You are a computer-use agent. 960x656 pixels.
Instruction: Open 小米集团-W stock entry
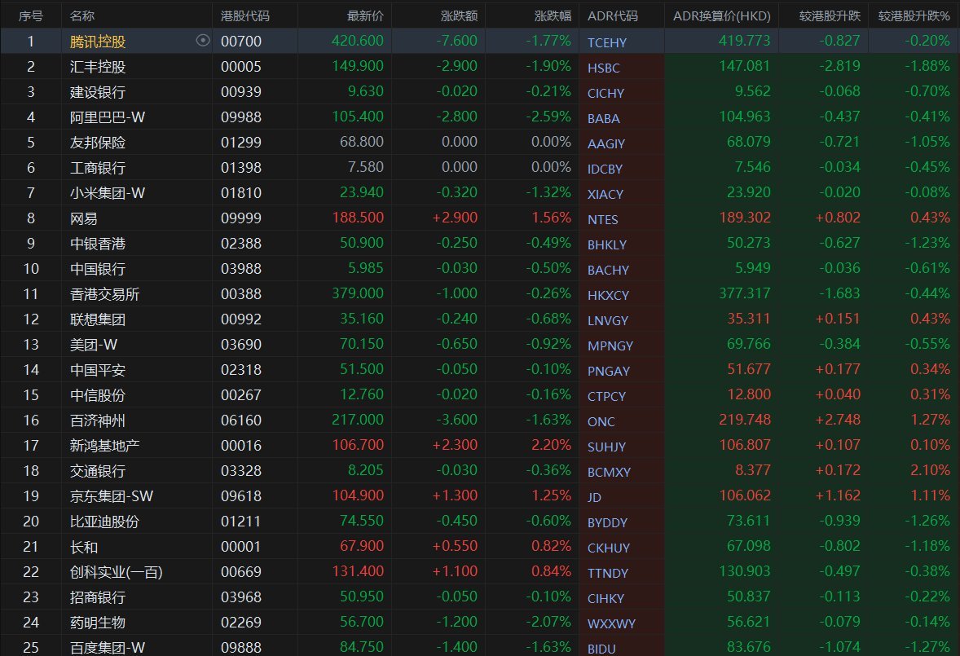tap(107, 193)
